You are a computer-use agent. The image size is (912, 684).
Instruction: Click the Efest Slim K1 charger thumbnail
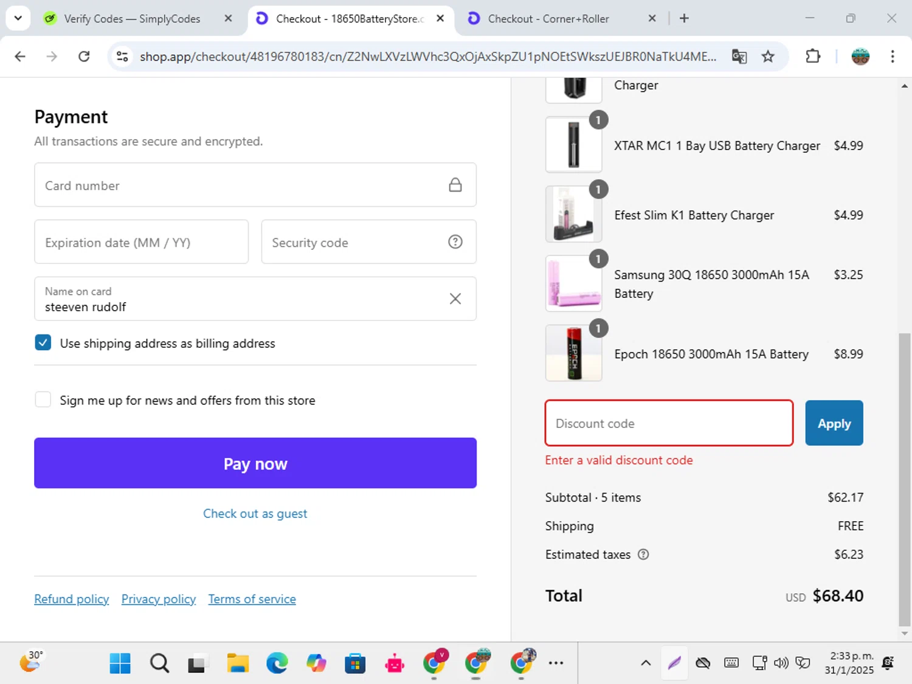(x=574, y=214)
